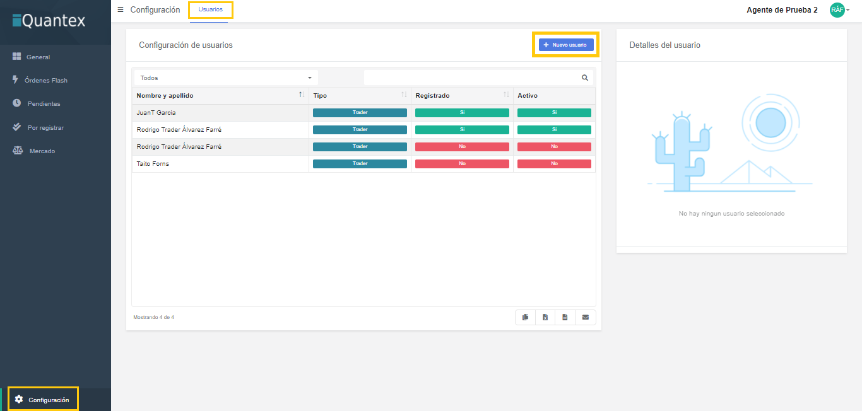Click the Nuevo usuario button
Viewport: 862px width, 411px height.
click(x=565, y=45)
